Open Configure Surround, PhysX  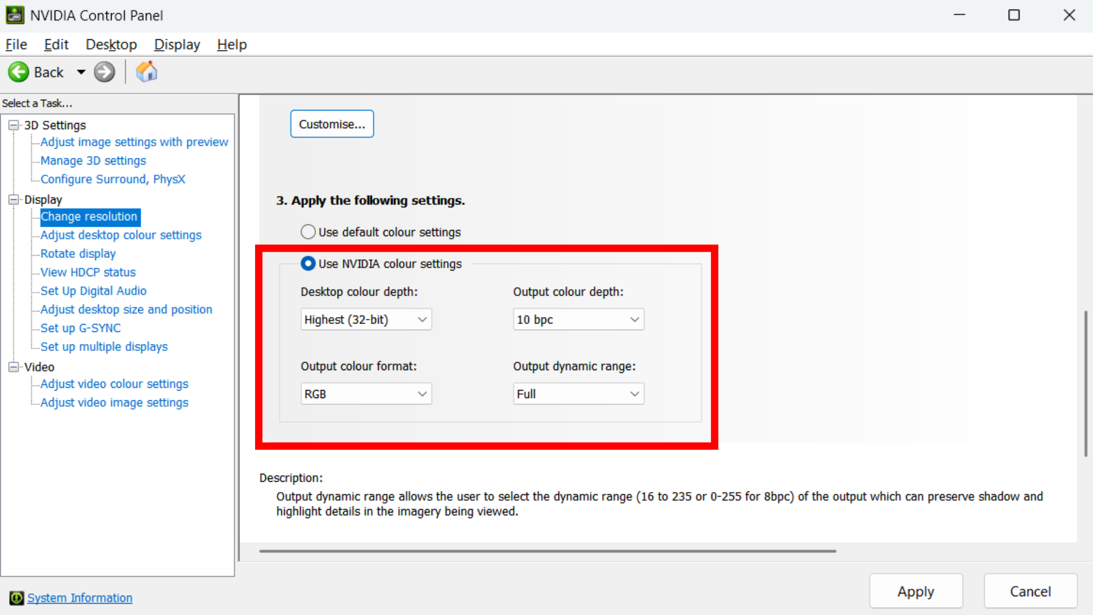pyautogui.click(x=113, y=179)
